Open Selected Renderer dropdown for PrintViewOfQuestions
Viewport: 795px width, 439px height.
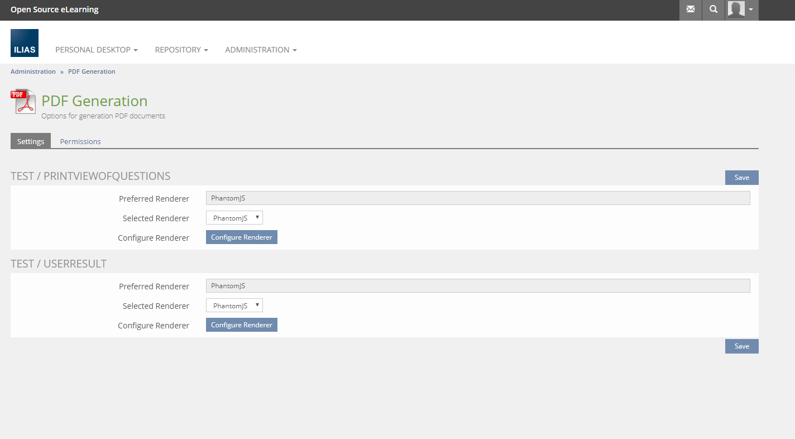234,218
